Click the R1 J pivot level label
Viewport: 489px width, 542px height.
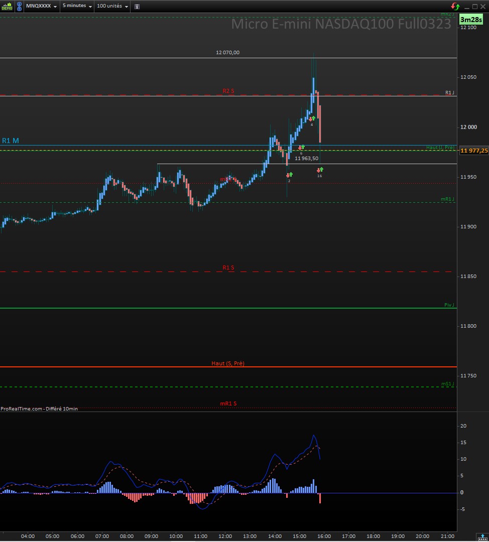[449, 93]
